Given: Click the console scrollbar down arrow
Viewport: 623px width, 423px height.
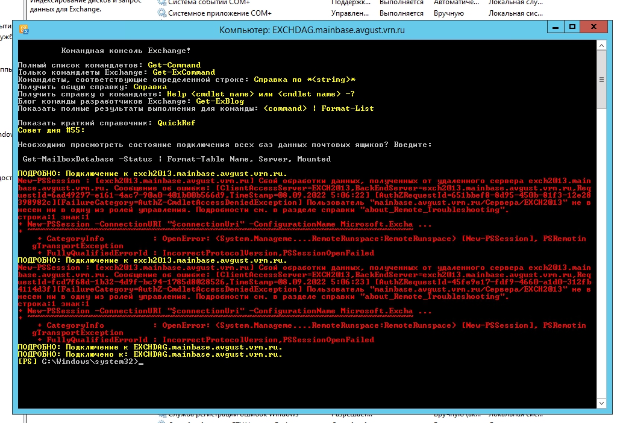Looking at the screenshot, I should (x=601, y=403).
